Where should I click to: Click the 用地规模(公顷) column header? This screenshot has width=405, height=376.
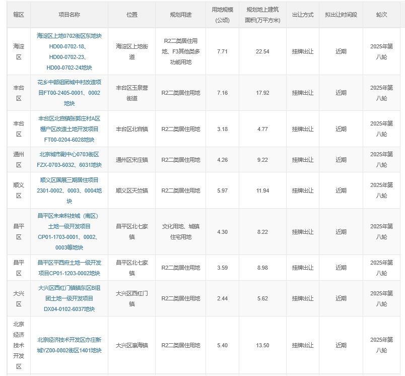tap(222, 15)
